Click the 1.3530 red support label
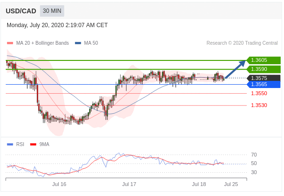The height and width of the screenshot is (196, 284). (x=259, y=105)
